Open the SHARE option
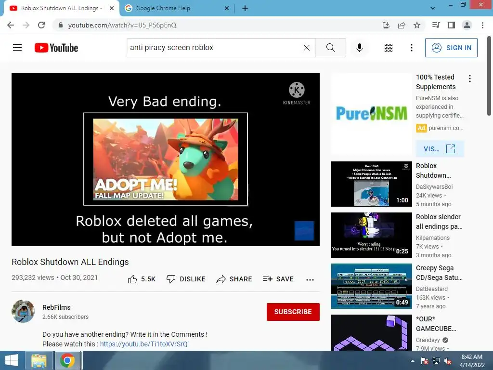Image resolution: width=493 pixels, height=370 pixels. tap(234, 279)
